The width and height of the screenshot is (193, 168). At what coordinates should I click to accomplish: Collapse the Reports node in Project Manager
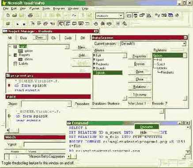10,55
